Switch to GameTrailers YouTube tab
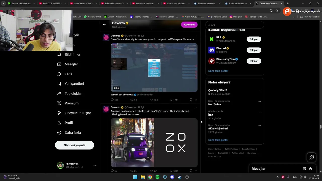This screenshot has width=322, height=181. pos(83,4)
